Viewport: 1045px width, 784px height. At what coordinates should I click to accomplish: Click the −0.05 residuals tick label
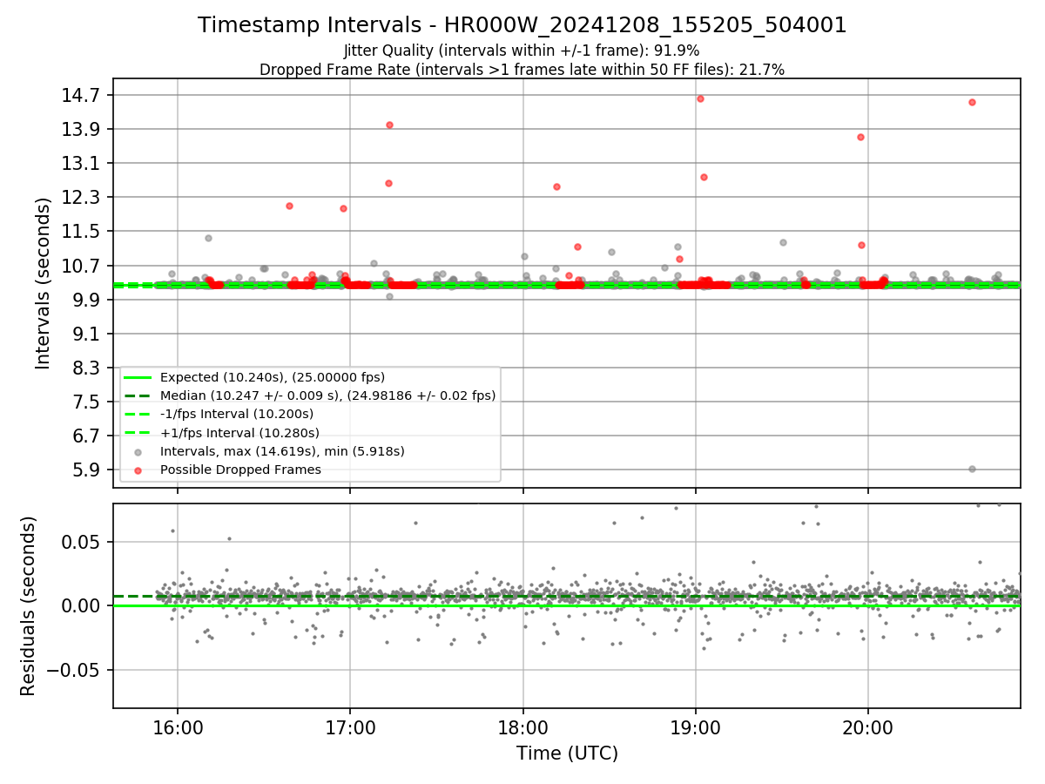pos(75,670)
